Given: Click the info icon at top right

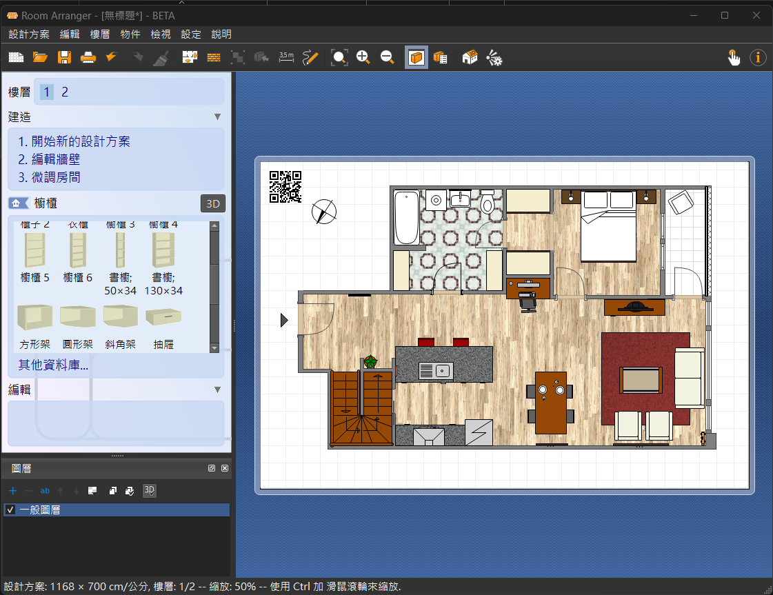Looking at the screenshot, I should pos(758,58).
